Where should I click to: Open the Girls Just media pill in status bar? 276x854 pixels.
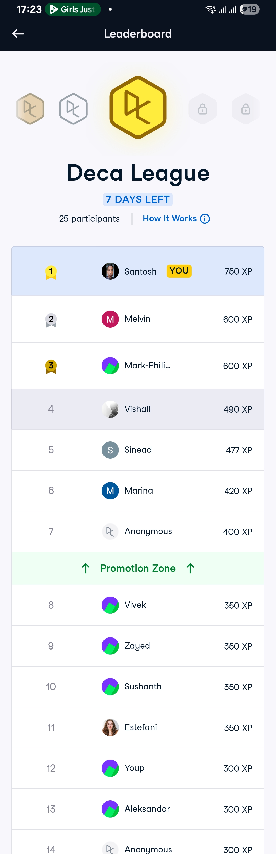click(x=73, y=9)
